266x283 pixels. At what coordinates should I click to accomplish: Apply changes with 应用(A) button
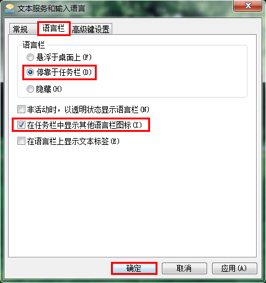[x=234, y=269]
